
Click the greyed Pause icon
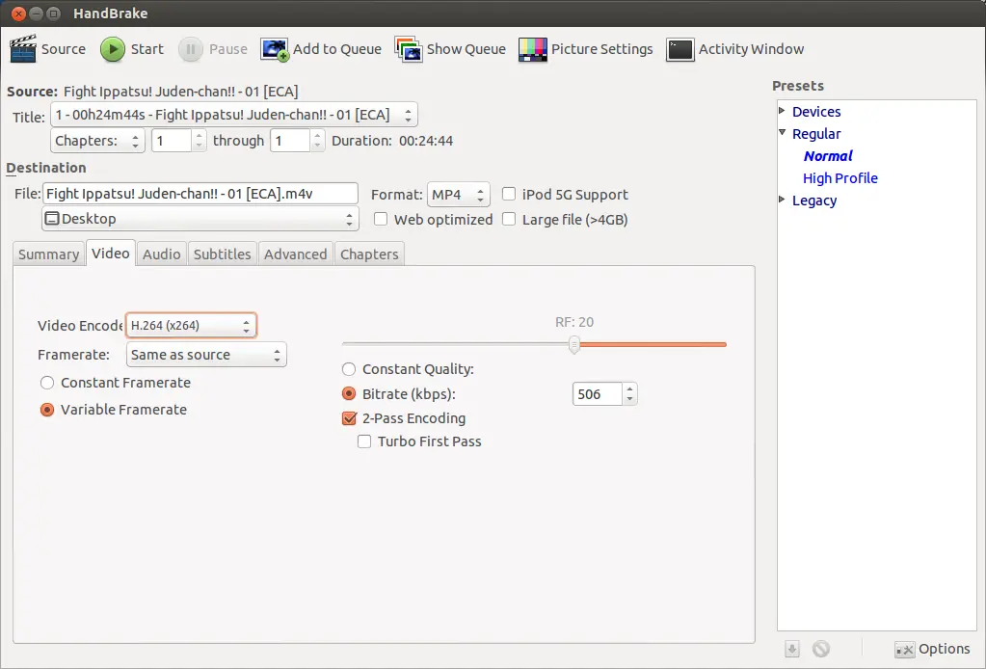click(191, 49)
